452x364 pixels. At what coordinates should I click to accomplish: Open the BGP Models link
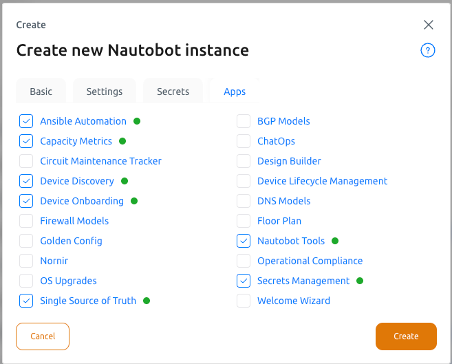(x=283, y=121)
